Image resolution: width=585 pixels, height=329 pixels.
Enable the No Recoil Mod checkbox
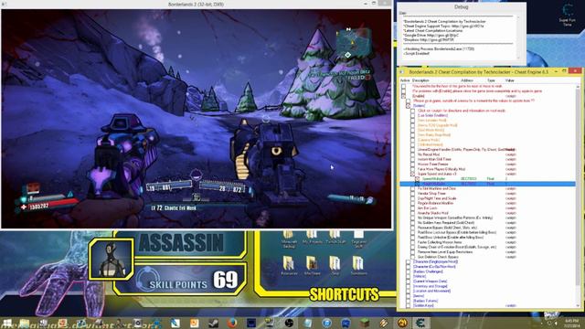point(412,154)
